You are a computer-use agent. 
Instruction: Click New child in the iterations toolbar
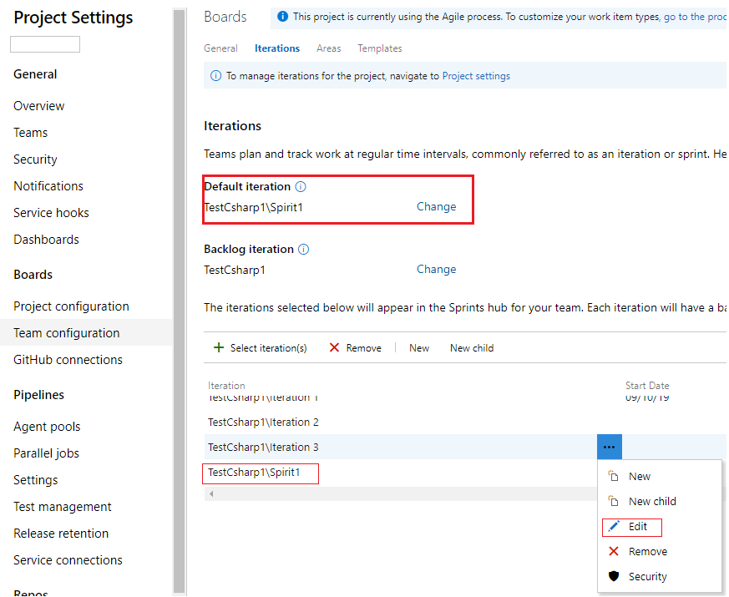[472, 348]
